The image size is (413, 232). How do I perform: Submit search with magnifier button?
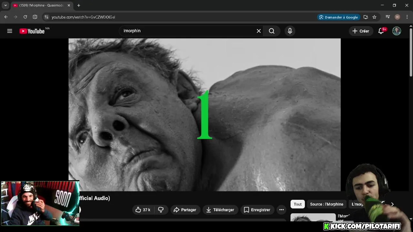point(272,31)
